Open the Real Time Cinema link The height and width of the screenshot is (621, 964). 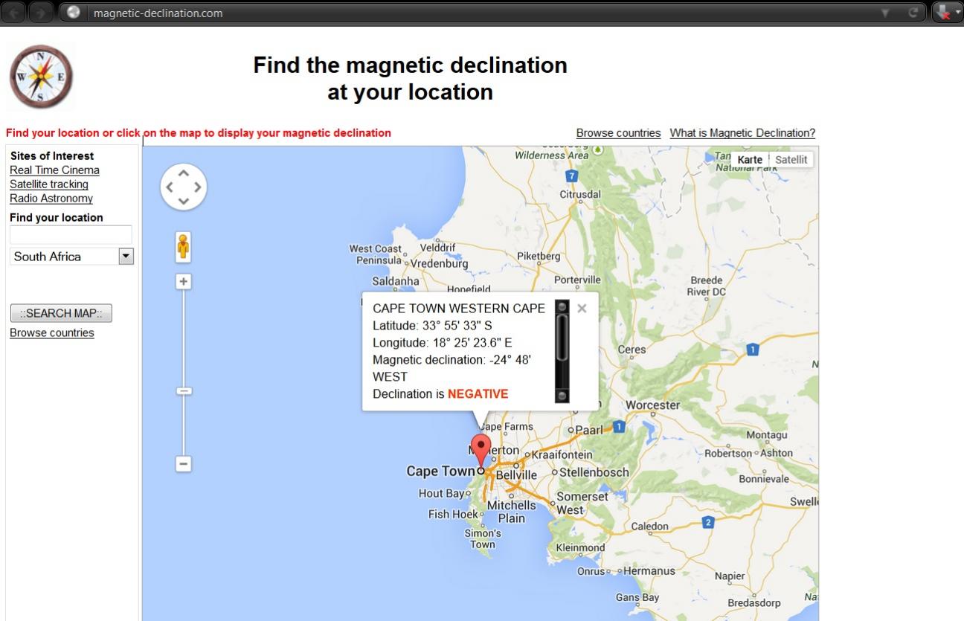coord(54,170)
